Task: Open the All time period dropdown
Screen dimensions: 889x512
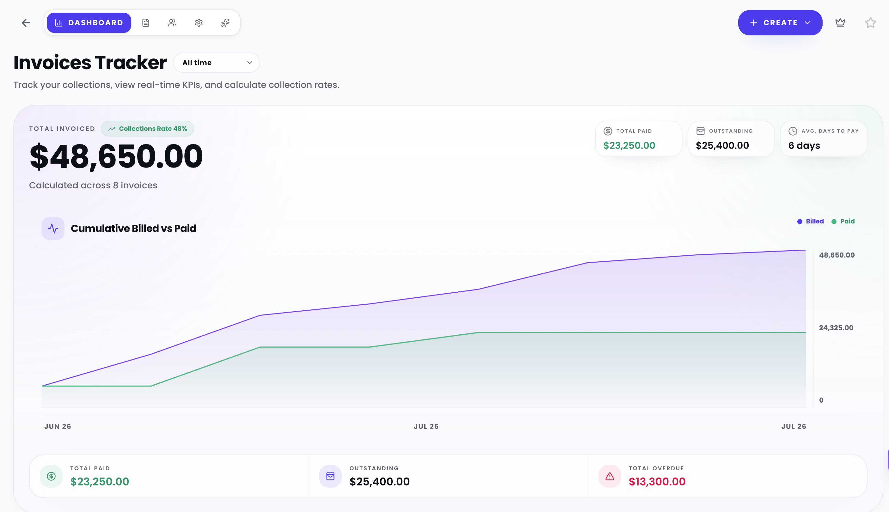Action: (x=217, y=63)
